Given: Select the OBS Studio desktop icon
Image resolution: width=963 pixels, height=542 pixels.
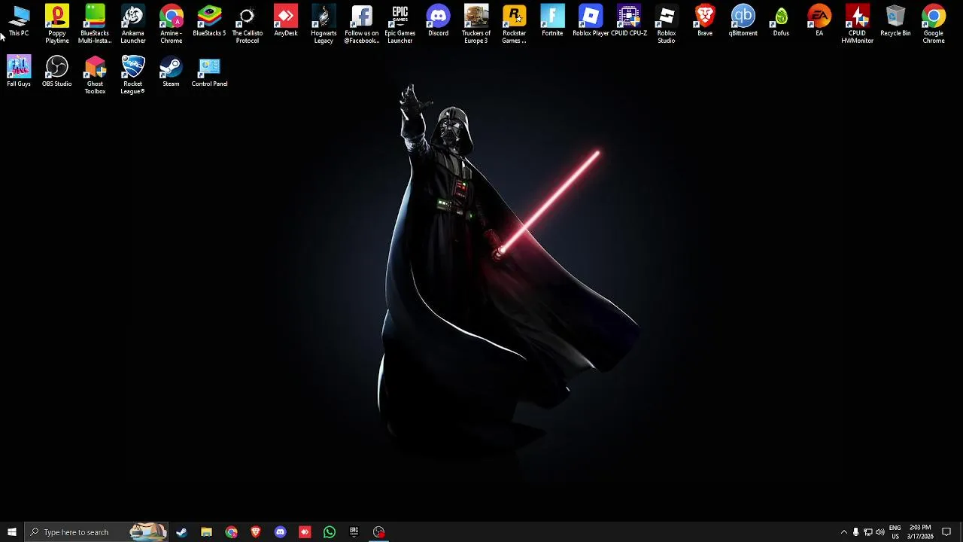Looking at the screenshot, I should click(x=57, y=72).
